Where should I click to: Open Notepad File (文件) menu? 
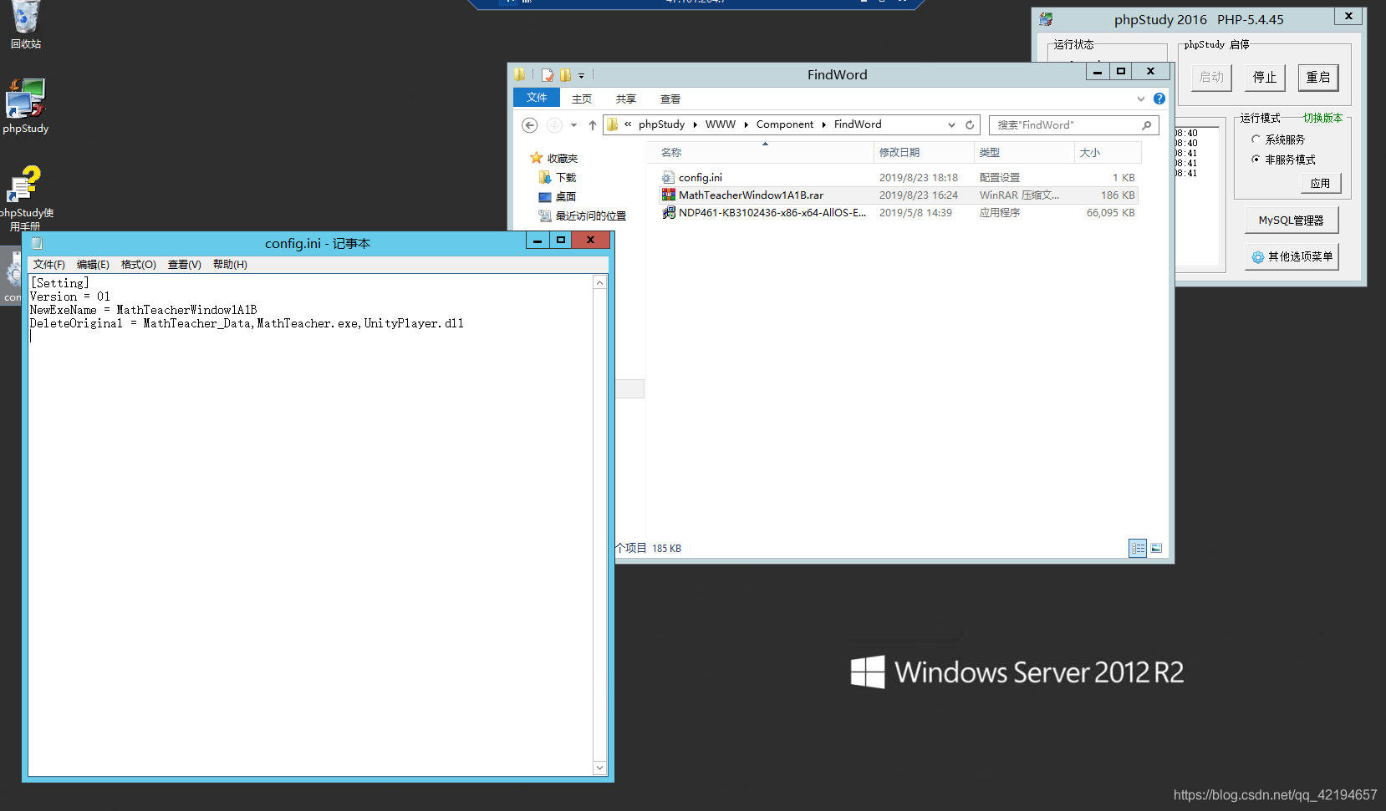pyautogui.click(x=48, y=265)
